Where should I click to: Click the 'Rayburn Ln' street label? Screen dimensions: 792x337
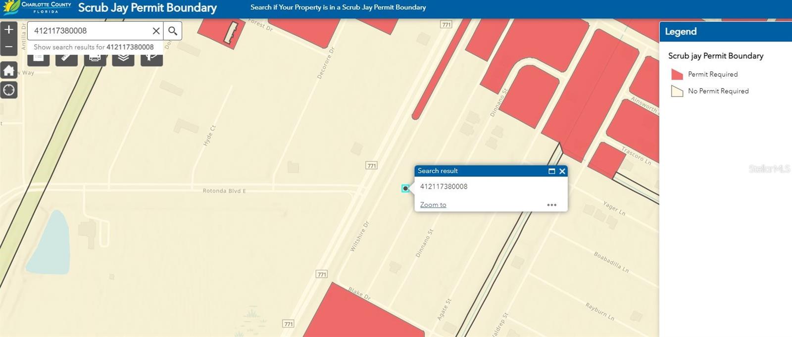pos(600,311)
